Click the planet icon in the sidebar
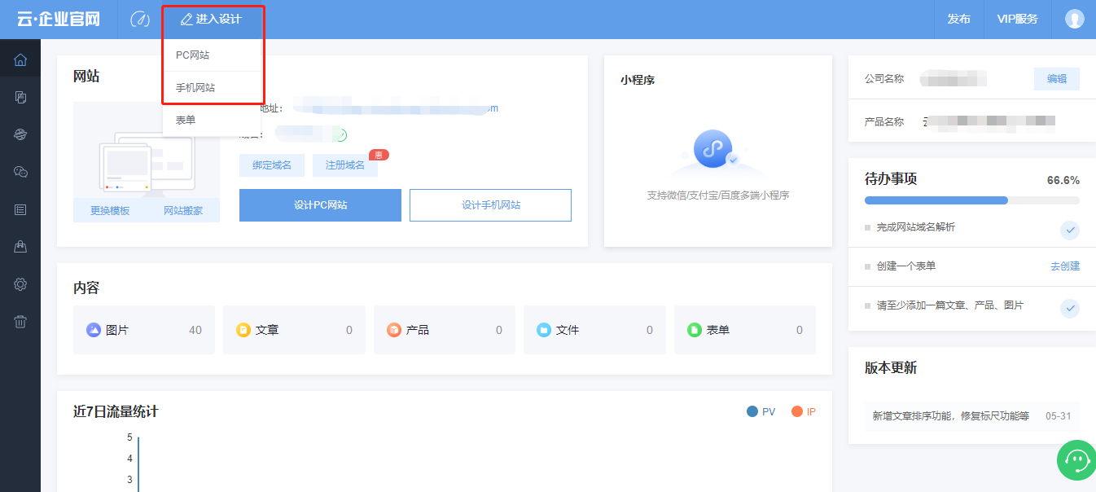This screenshot has height=492, width=1096. click(x=20, y=134)
